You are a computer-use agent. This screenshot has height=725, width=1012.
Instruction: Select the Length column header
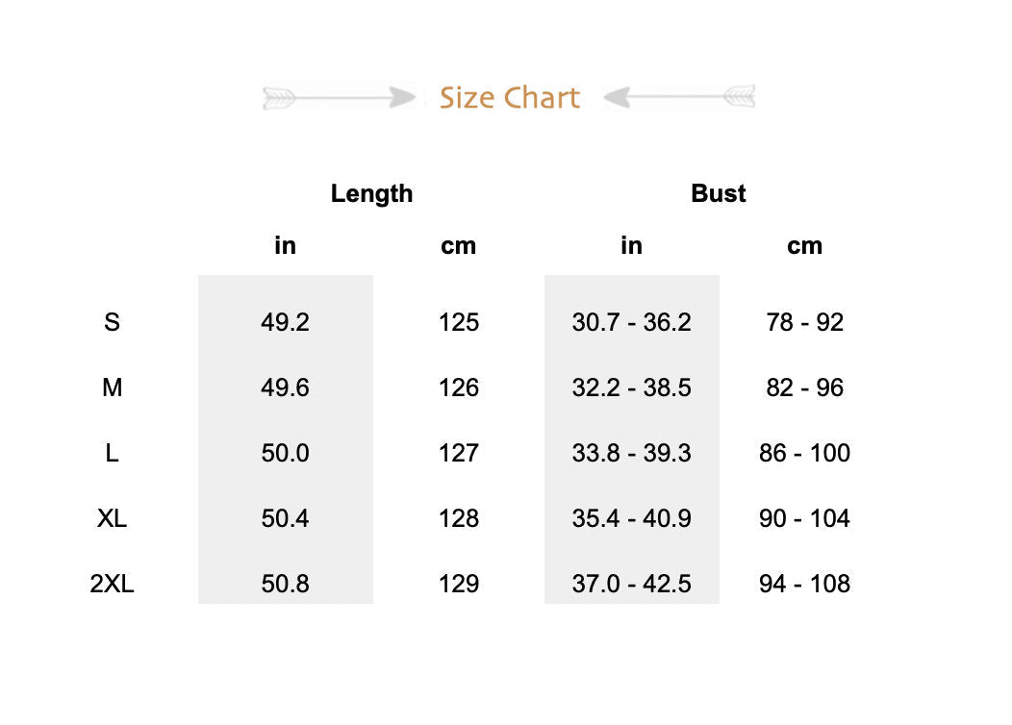[x=371, y=193]
